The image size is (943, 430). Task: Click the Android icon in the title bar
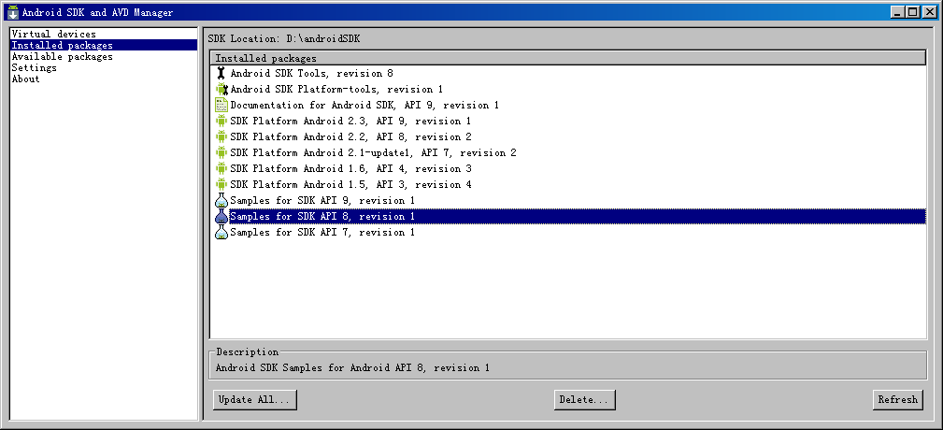click(13, 12)
